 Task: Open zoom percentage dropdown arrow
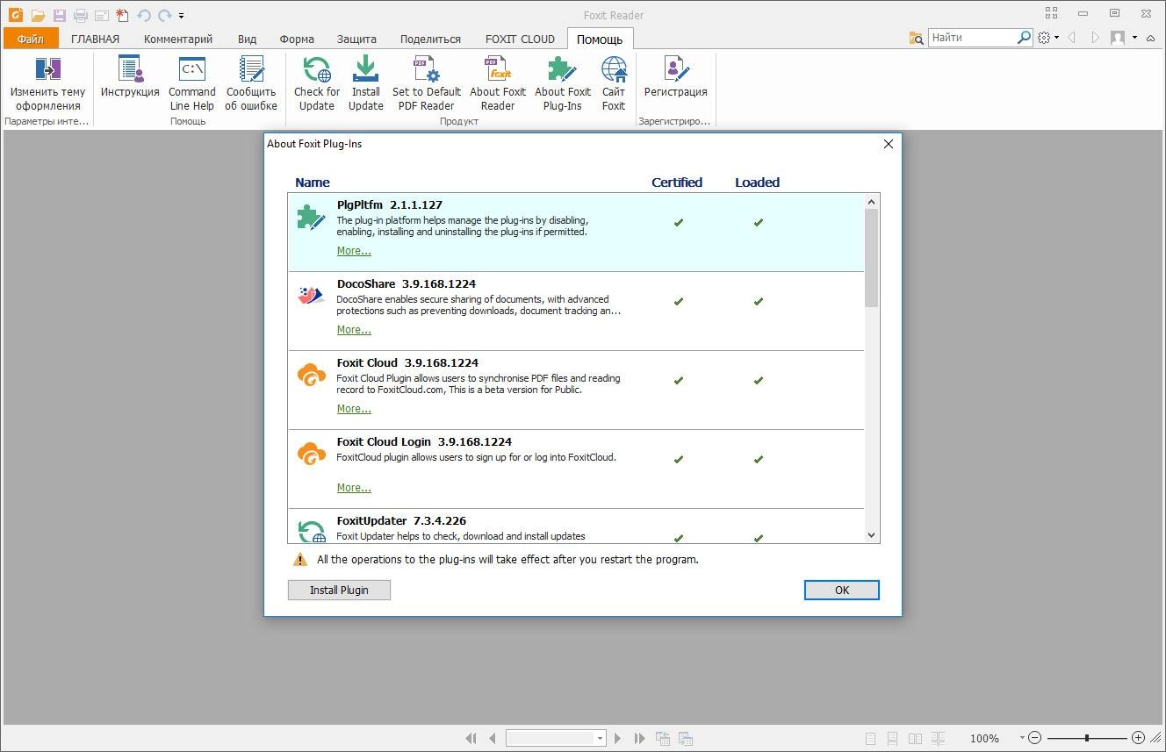[1021, 738]
